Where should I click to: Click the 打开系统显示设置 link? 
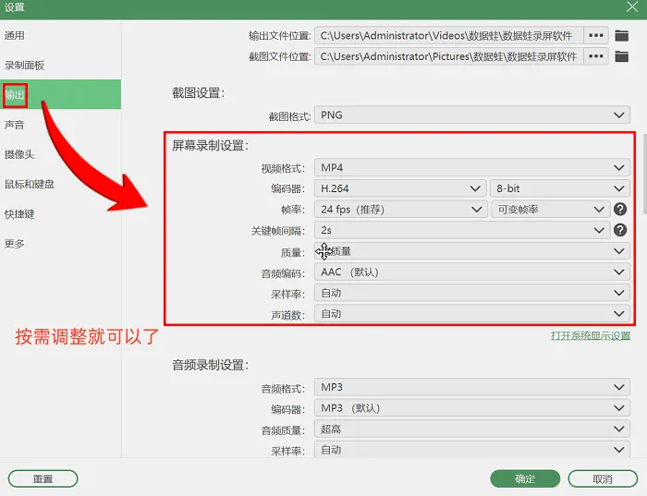591,335
